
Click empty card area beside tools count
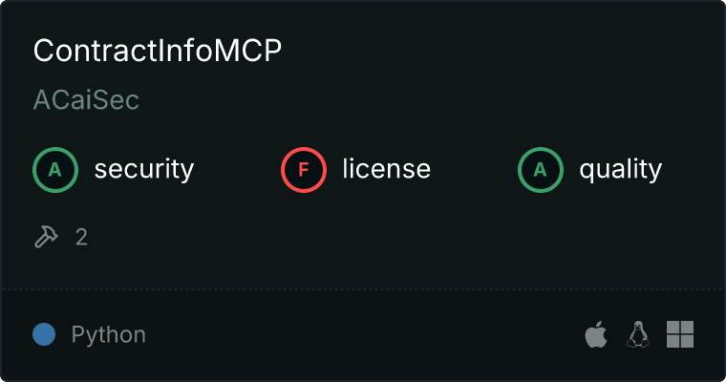(x=371, y=238)
